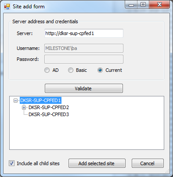Expand the DKSR-SUP-CPFED2 tree node

tap(24, 108)
